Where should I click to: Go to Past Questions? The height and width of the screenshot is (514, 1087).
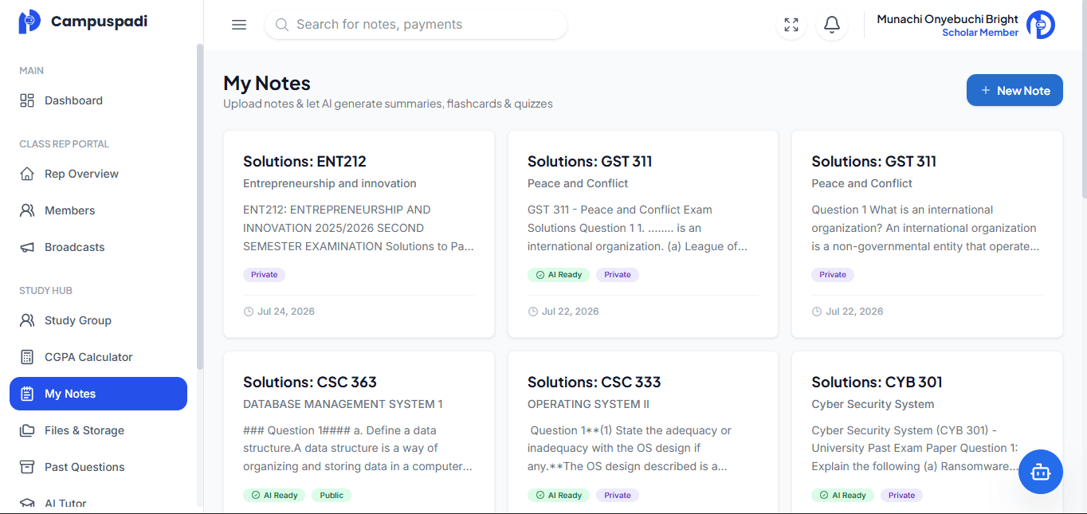(x=98, y=467)
